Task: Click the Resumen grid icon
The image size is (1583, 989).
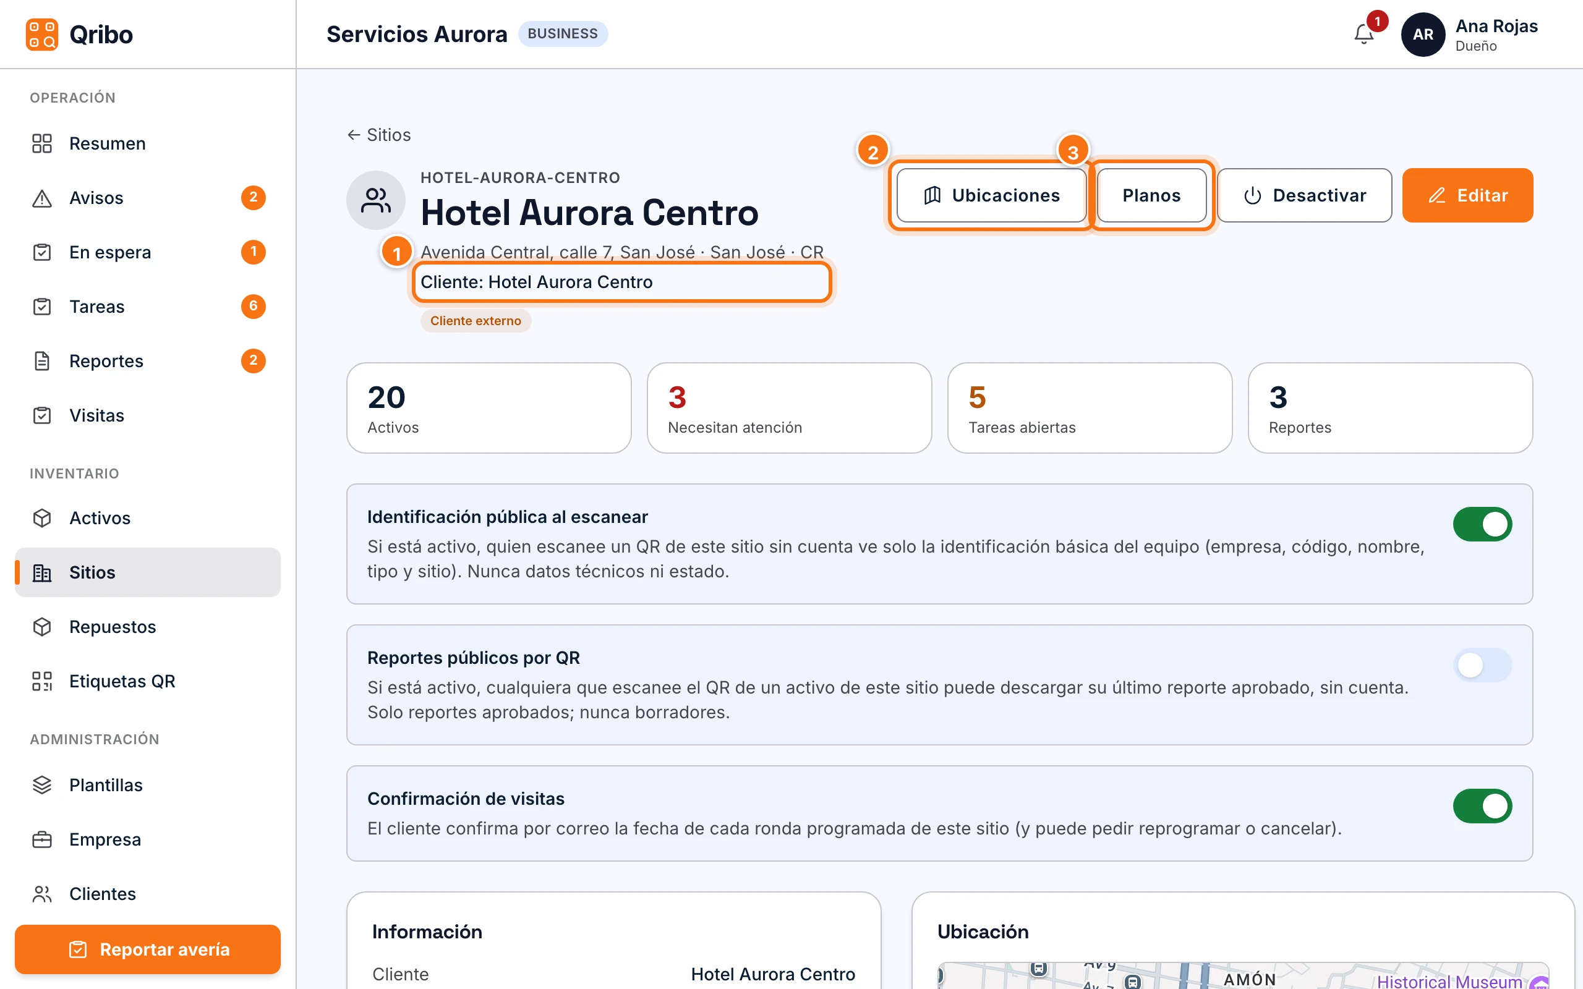Action: tap(42, 143)
